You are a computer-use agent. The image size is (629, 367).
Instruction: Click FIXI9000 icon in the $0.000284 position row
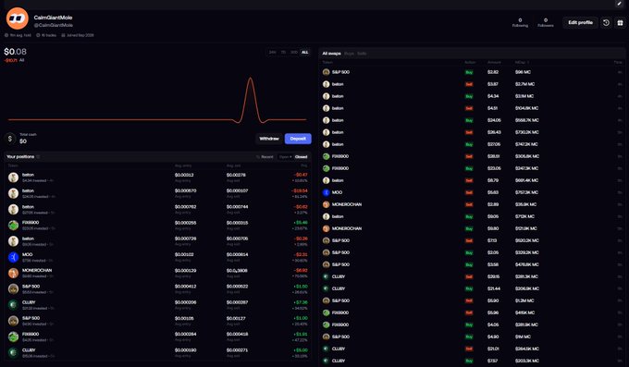coord(13,336)
